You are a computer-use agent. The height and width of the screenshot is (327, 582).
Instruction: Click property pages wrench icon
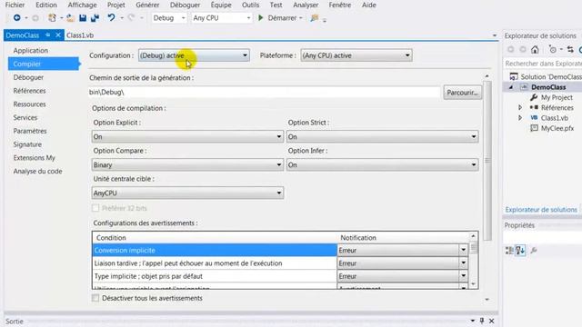[x=534, y=251]
